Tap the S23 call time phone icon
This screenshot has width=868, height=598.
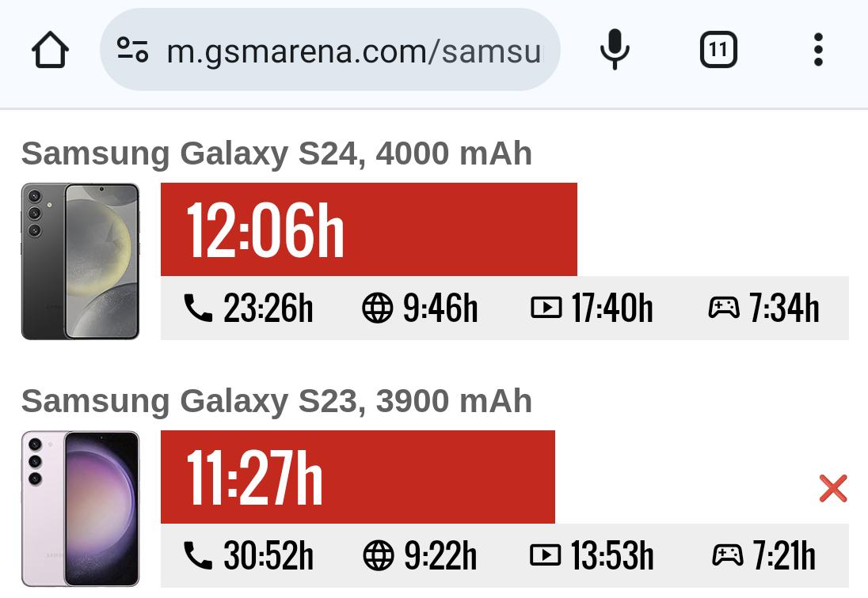click(198, 555)
